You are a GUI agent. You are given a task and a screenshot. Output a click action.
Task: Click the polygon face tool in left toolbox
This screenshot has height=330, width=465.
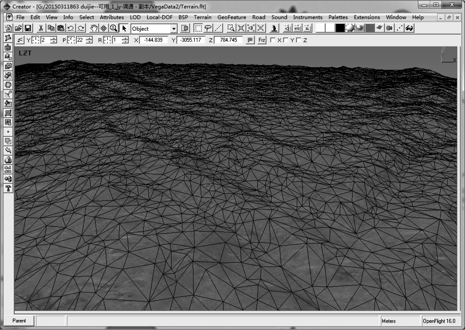point(8,38)
